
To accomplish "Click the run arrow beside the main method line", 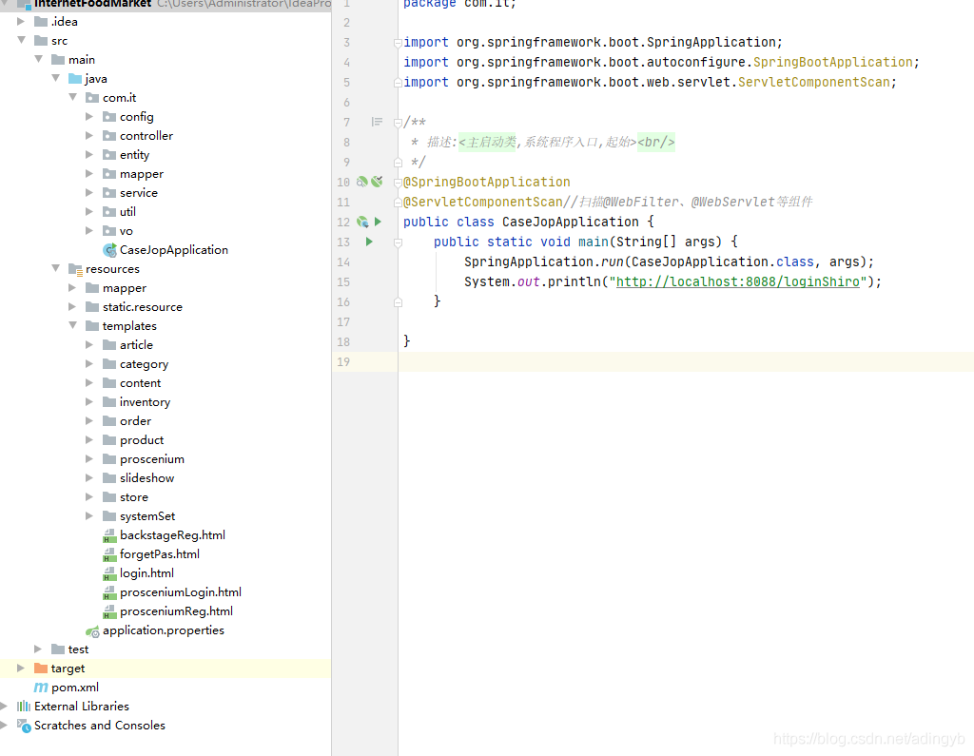I will point(369,242).
